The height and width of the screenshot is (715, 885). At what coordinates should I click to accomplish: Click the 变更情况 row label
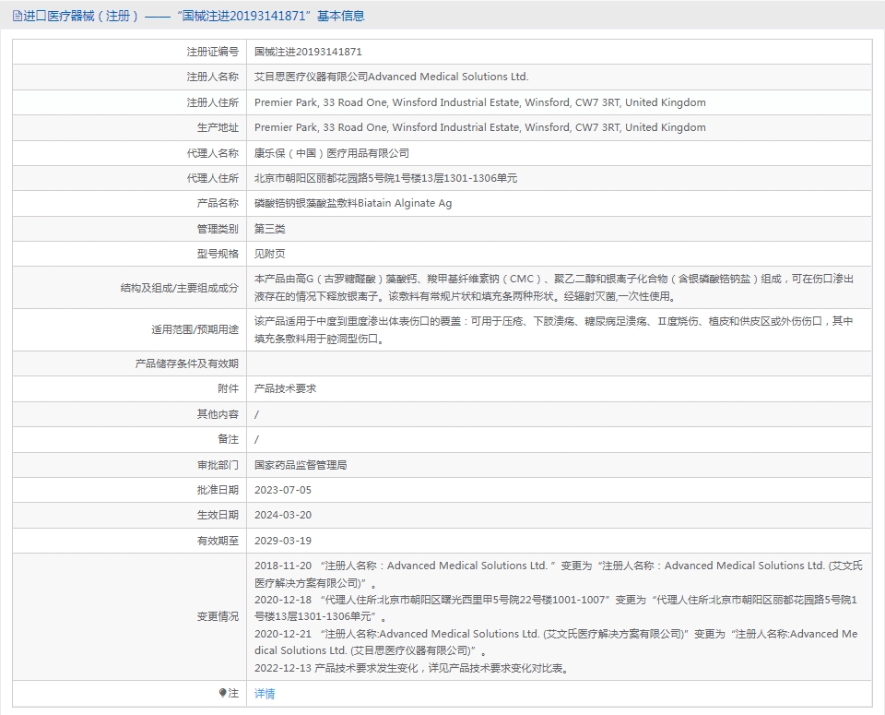tap(218, 616)
